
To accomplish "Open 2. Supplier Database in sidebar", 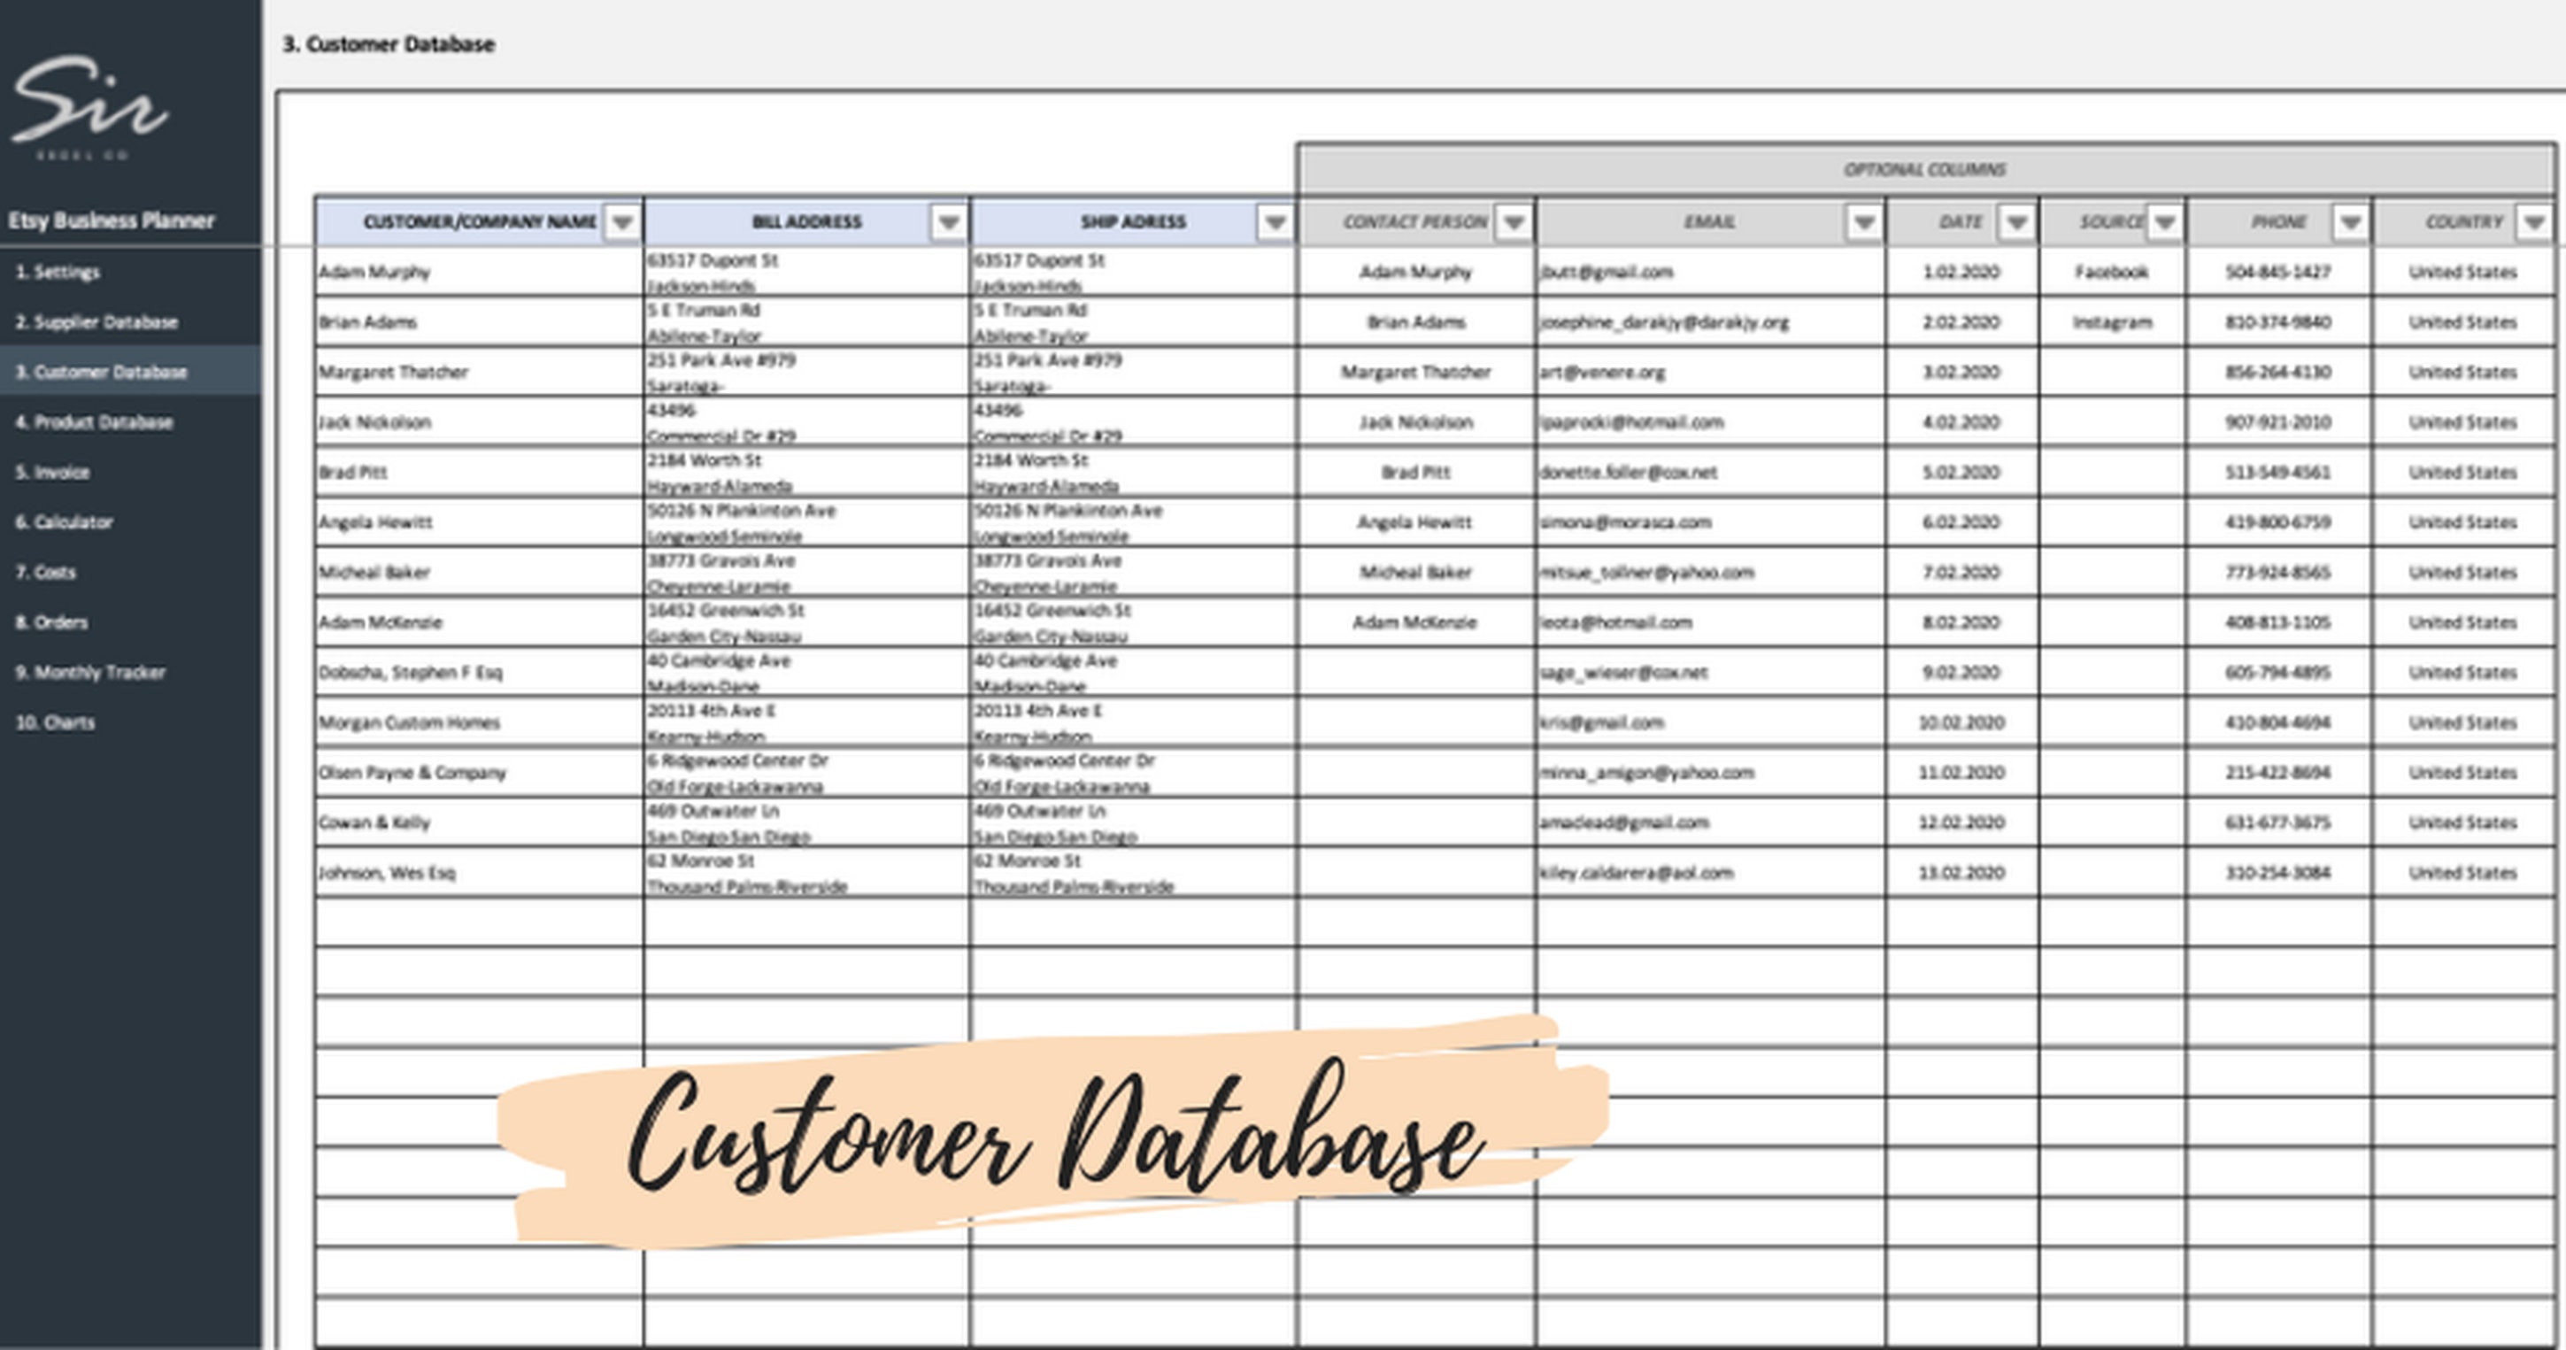I will [96, 322].
